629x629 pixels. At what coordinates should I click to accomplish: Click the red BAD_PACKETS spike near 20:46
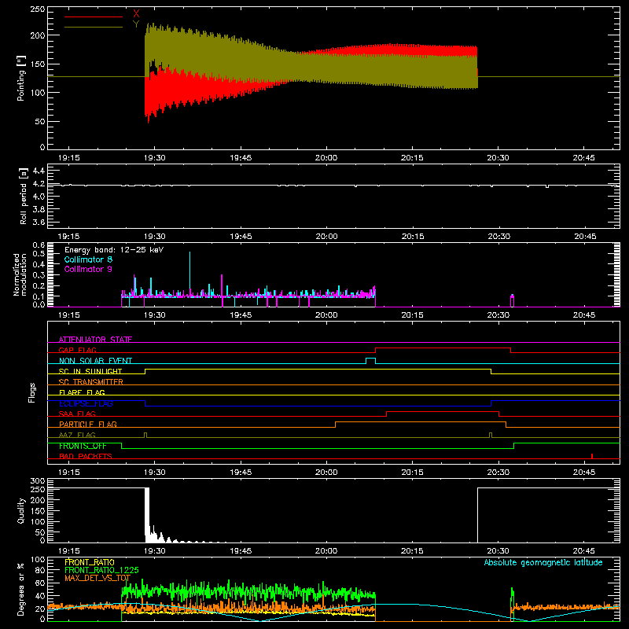[x=592, y=456]
